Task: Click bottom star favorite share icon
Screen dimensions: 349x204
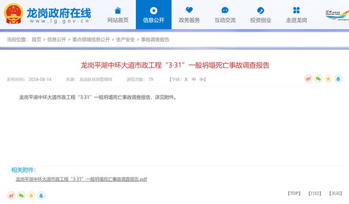Action: pyautogui.click(x=31, y=196)
